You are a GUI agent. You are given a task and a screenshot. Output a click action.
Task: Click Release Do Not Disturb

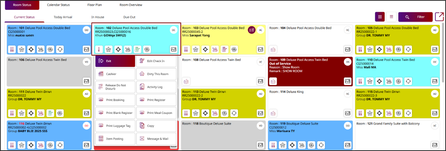point(115,87)
